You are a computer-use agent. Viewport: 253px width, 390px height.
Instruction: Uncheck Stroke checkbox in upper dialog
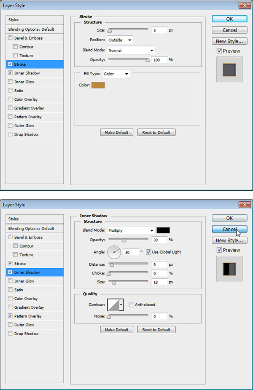point(10,64)
